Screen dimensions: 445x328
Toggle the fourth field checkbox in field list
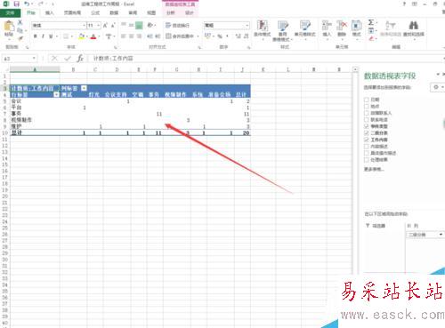[367, 119]
